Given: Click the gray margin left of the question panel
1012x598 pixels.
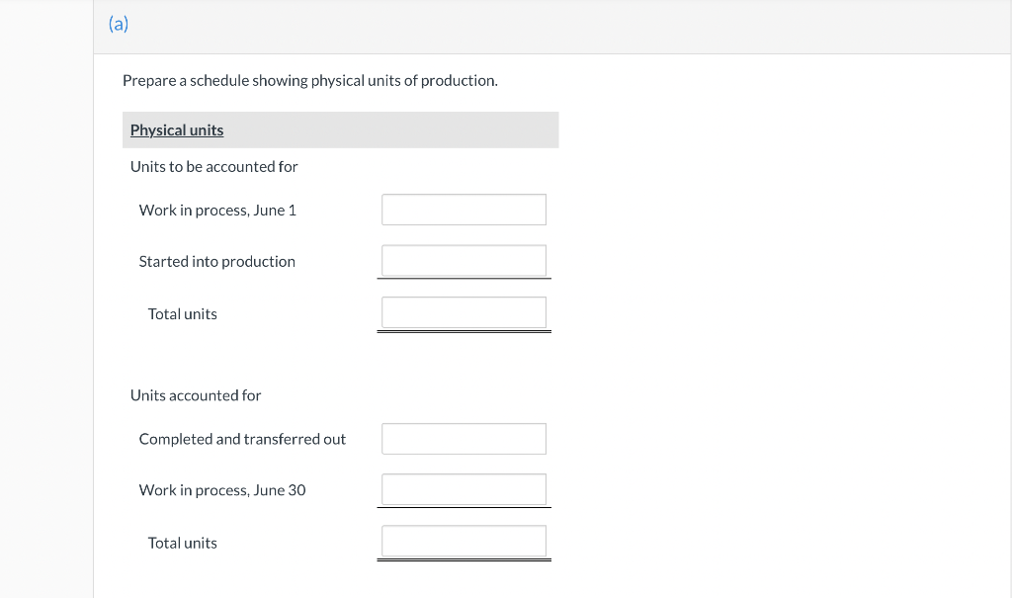Looking at the screenshot, I should 46,297.
